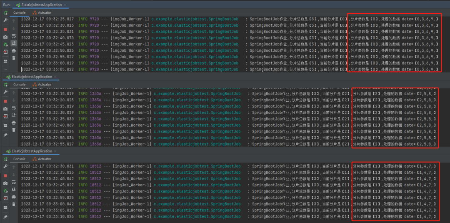Toggle soft-wrap in the PID 13636 console
This screenshot has width=450, height=223.
pyautogui.click(x=14, y=108)
